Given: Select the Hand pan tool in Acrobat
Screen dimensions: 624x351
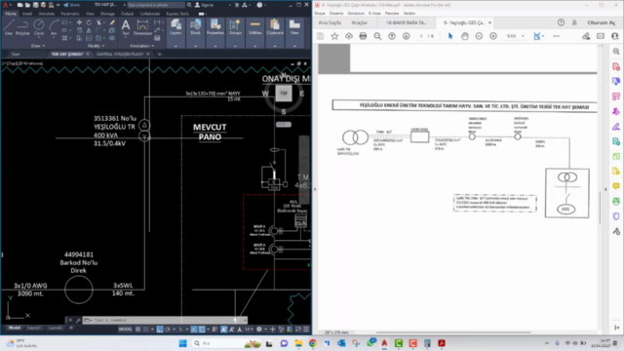Looking at the screenshot, I should tap(464, 36).
